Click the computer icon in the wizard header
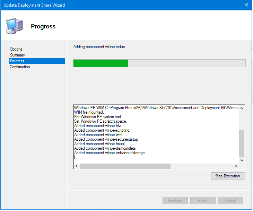Screen dimensions: 253x211 click(x=14, y=26)
